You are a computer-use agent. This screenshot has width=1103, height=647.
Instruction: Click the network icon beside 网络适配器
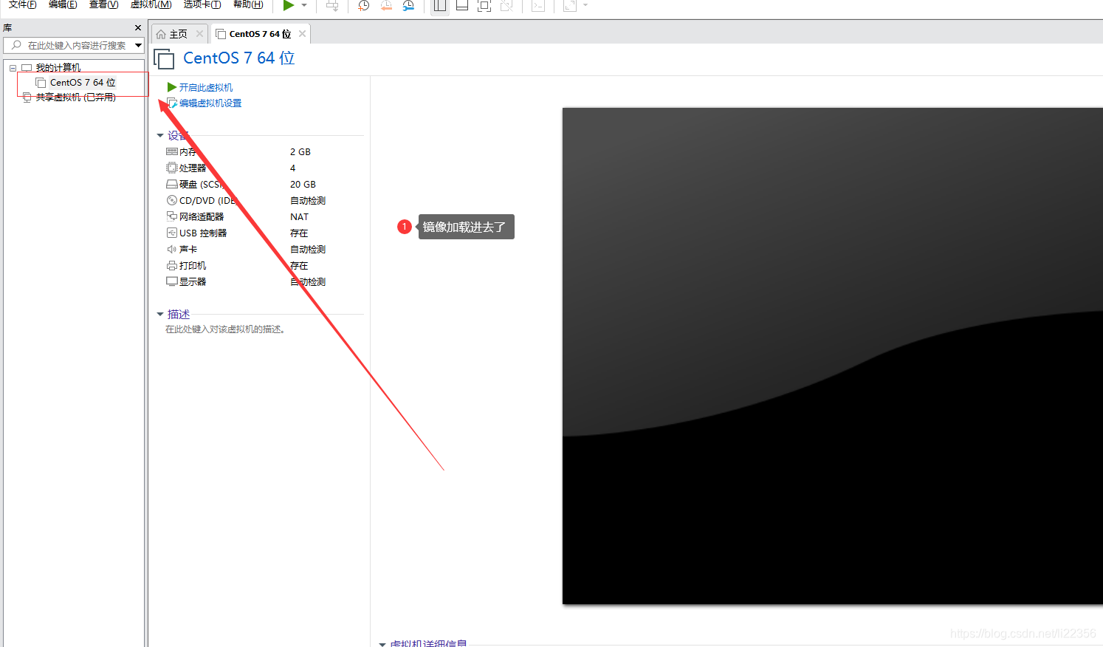pos(172,217)
